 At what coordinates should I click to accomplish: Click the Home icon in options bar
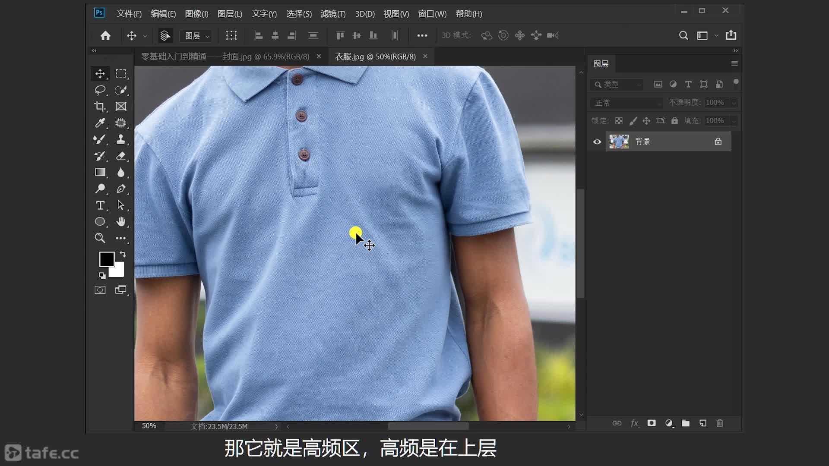coord(105,35)
